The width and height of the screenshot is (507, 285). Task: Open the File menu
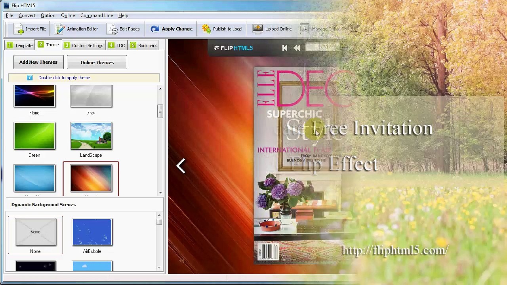coord(10,15)
